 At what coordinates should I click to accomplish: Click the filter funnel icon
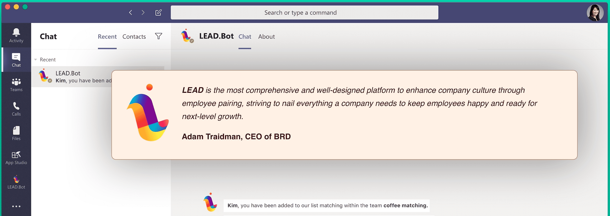coord(159,36)
